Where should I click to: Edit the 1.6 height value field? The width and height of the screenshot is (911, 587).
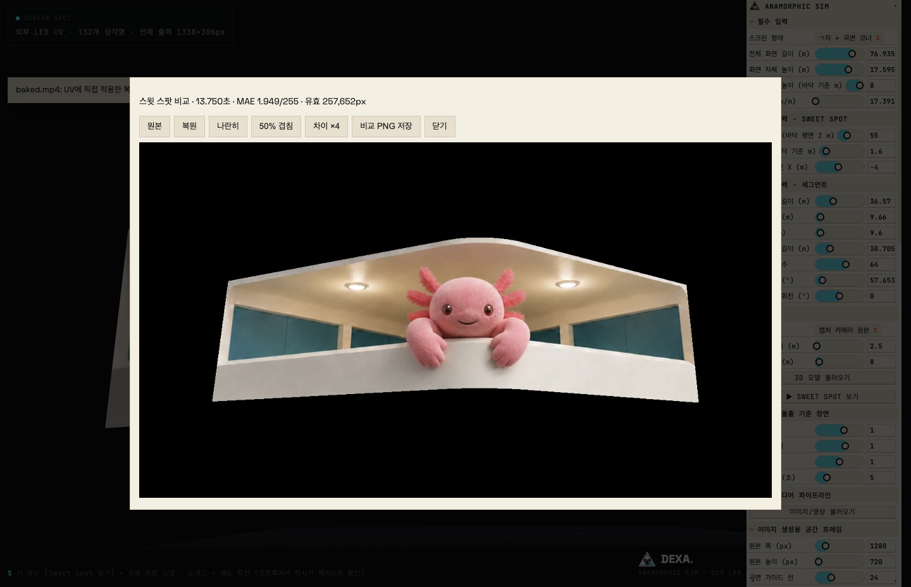pos(881,151)
